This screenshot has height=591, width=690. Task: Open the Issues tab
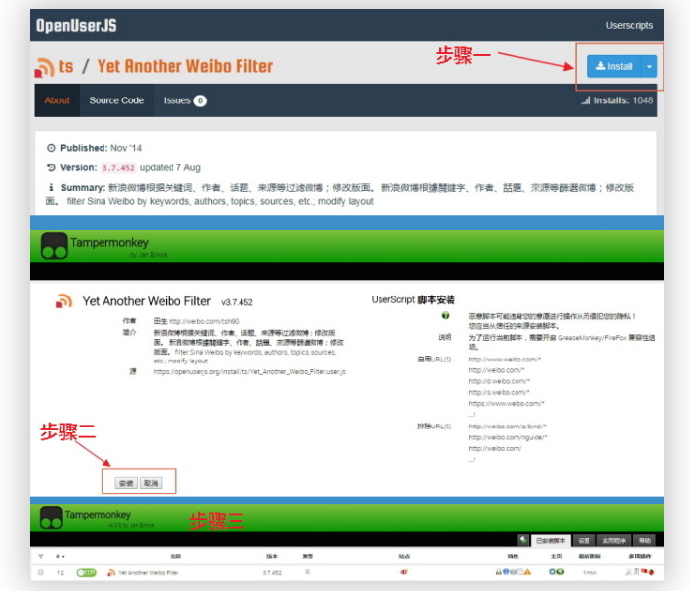[185, 100]
